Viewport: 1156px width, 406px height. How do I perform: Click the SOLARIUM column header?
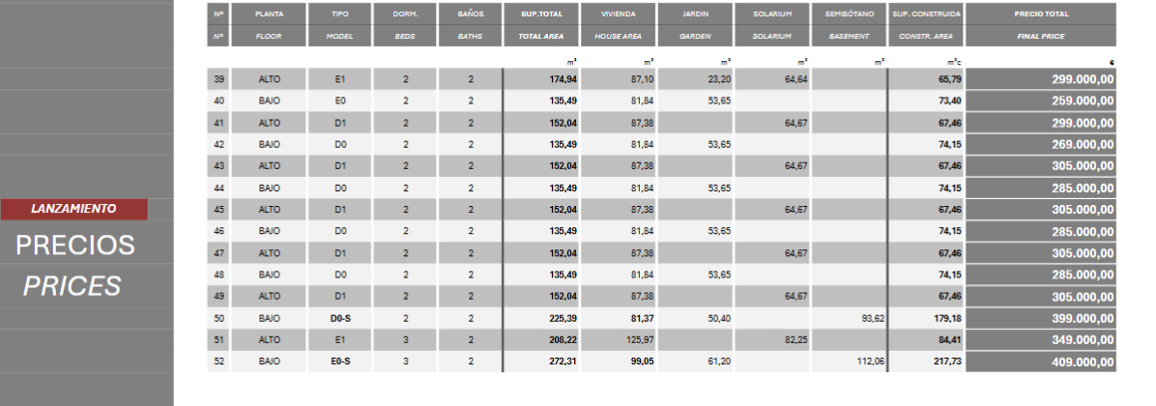click(x=770, y=14)
